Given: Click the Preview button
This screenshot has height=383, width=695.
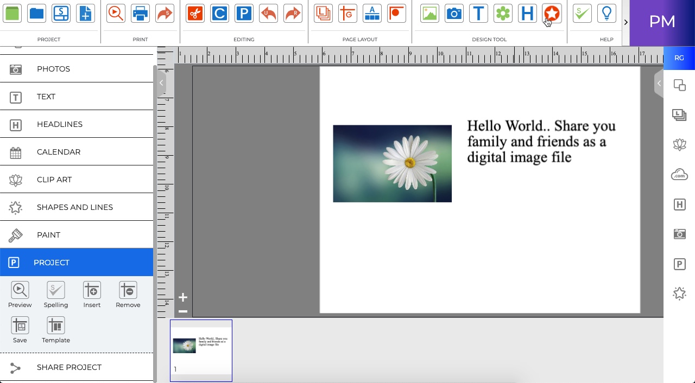Looking at the screenshot, I should coord(20,294).
